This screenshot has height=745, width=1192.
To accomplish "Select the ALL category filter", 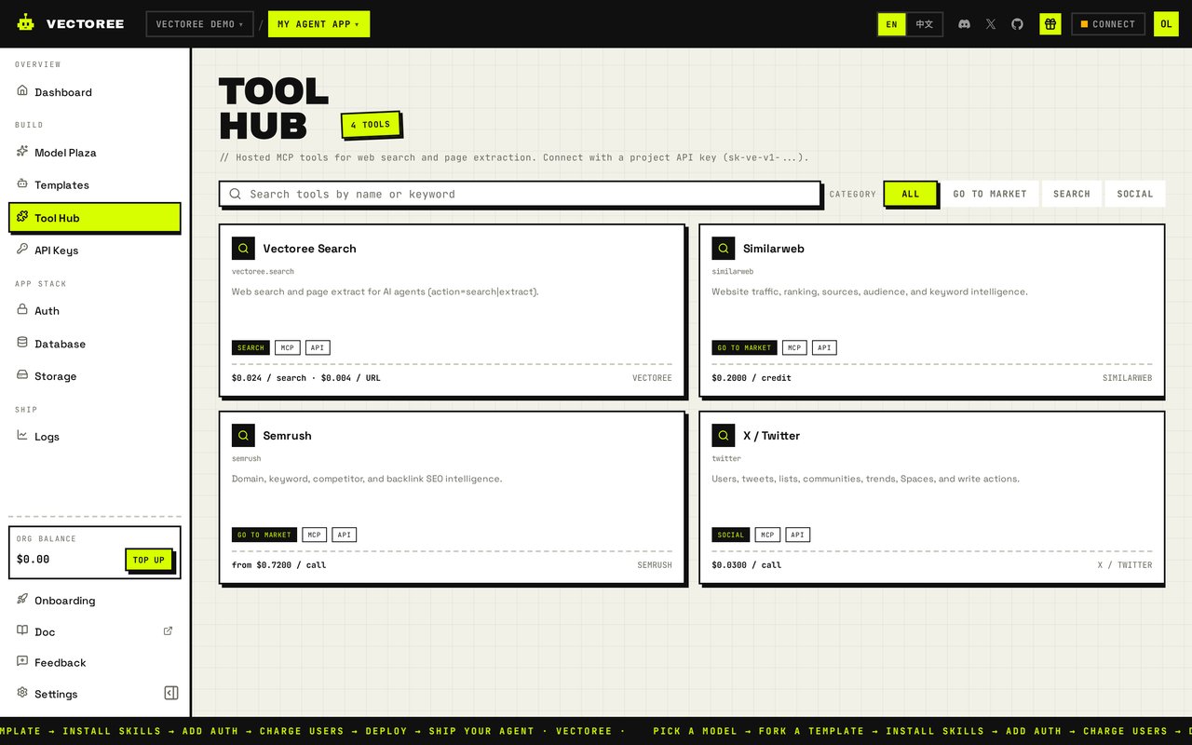I will pyautogui.click(x=910, y=194).
